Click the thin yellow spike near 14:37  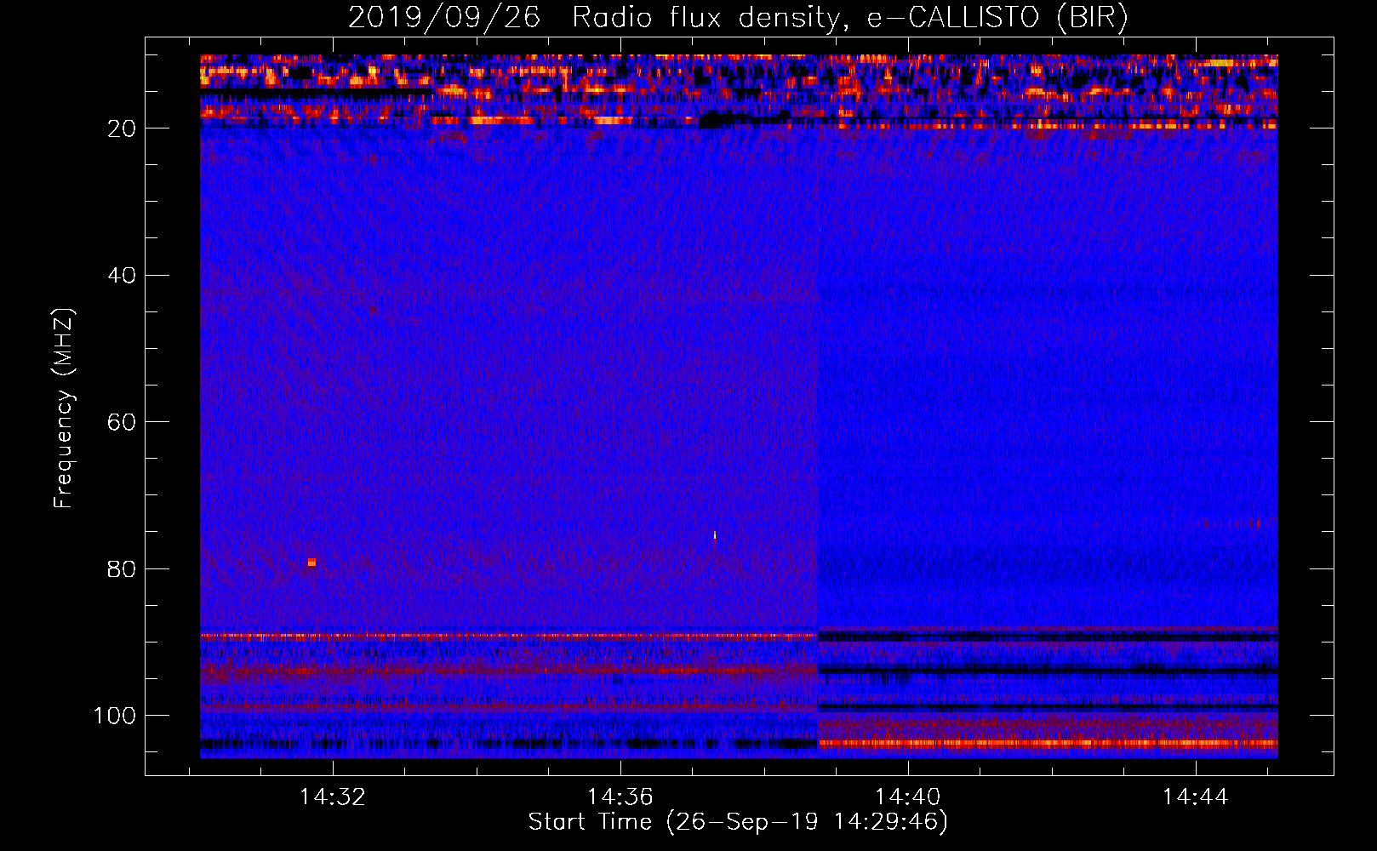[715, 535]
